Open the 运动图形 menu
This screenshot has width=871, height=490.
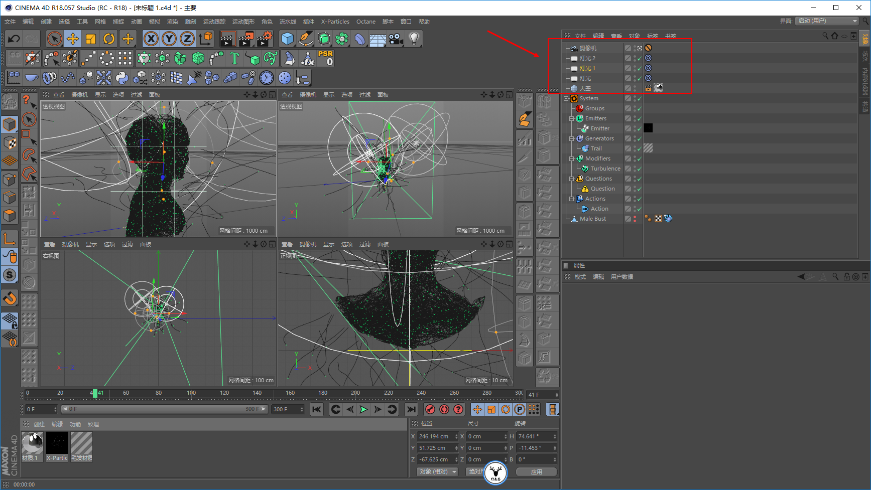pyautogui.click(x=243, y=22)
